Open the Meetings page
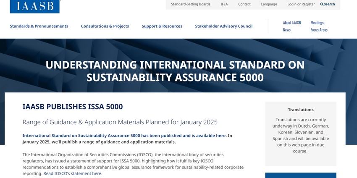357x178 pixels. [x=317, y=23]
